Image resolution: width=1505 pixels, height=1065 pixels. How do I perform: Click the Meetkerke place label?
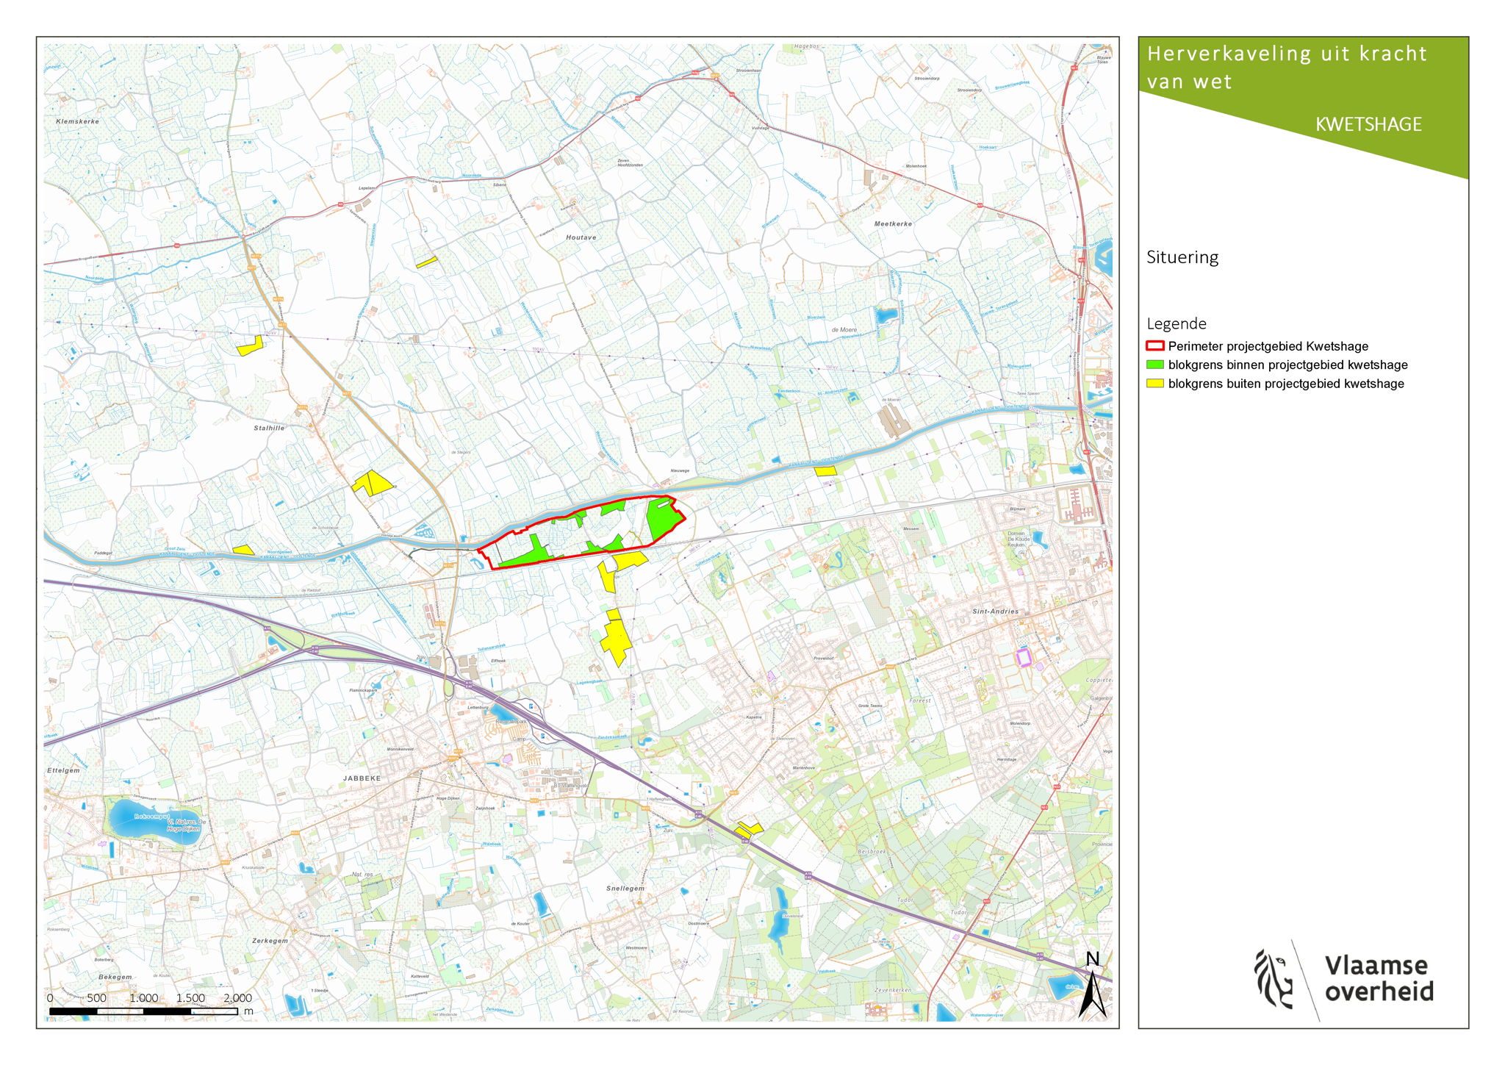pos(893,223)
